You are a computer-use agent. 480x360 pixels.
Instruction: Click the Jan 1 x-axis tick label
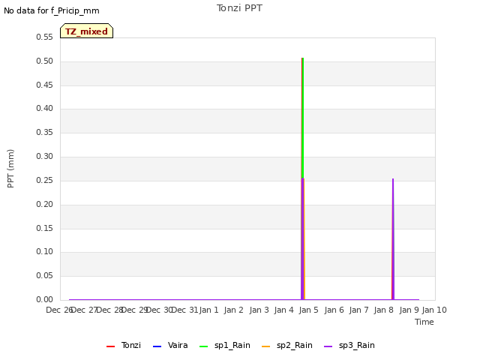click(208, 310)
